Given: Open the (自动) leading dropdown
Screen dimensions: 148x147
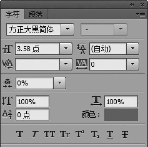Looking at the screenshot, I should pyautogui.click(x=133, y=49).
